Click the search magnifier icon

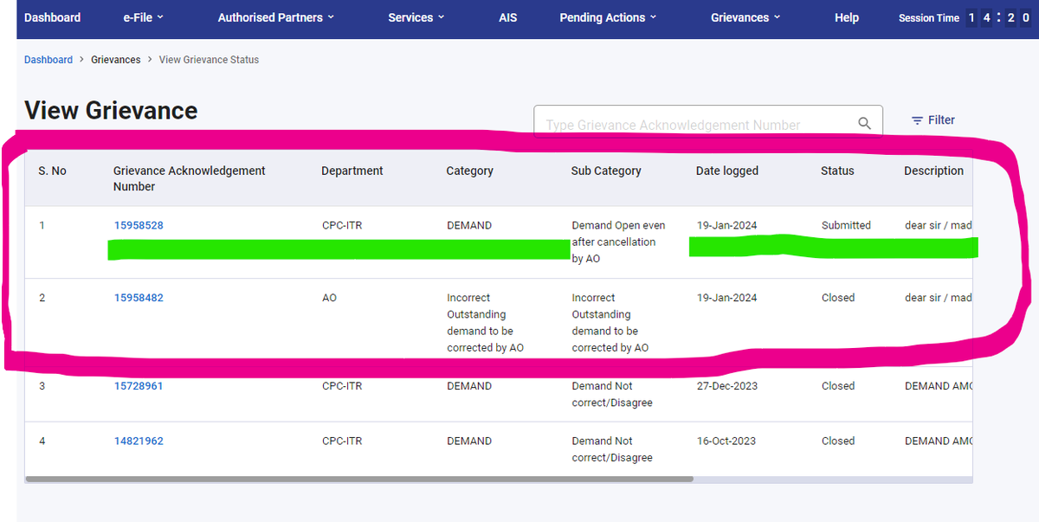[864, 124]
